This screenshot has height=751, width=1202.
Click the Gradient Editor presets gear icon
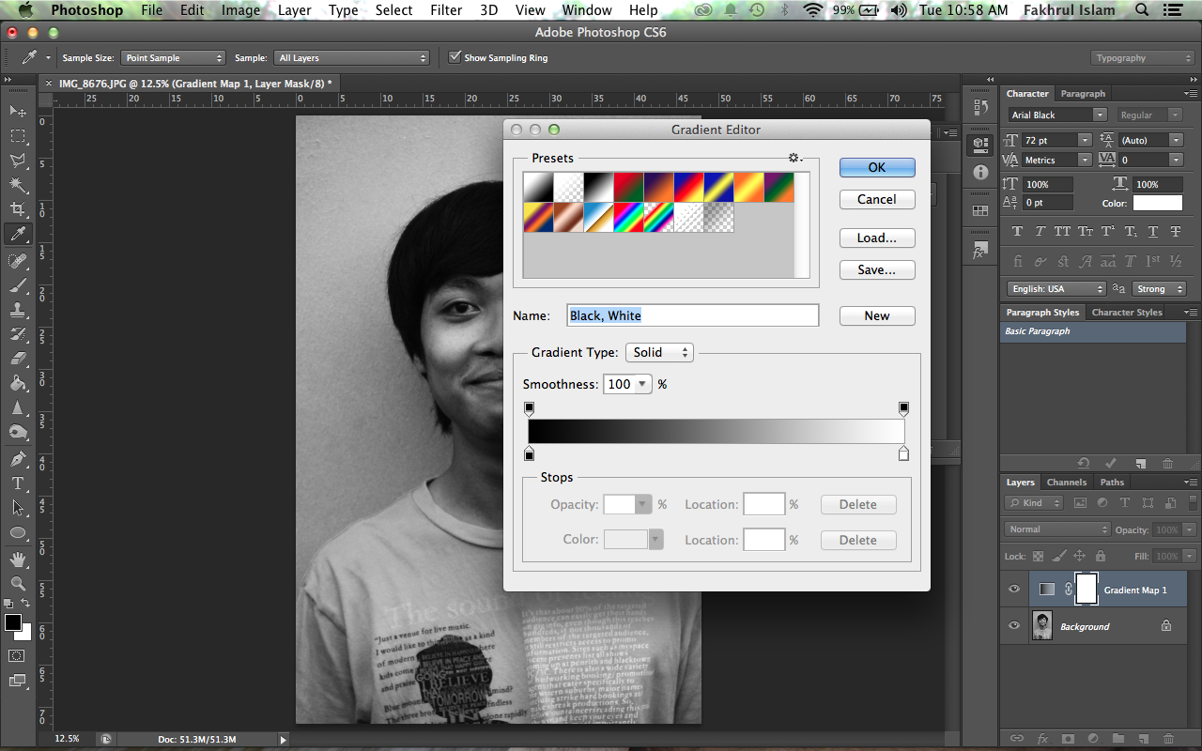click(x=795, y=158)
